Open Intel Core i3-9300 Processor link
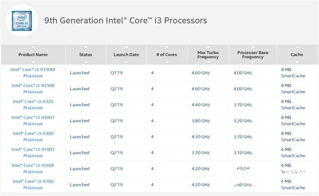 (x=33, y=137)
